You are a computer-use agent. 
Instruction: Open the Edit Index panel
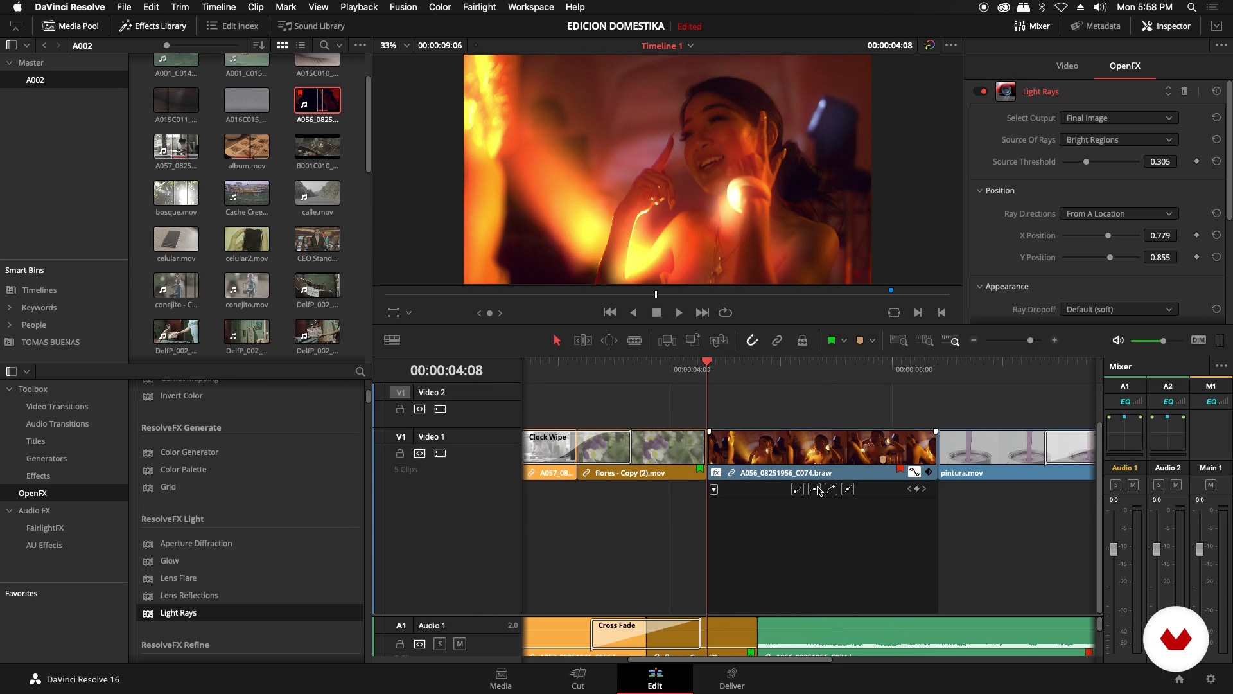pyautogui.click(x=232, y=26)
